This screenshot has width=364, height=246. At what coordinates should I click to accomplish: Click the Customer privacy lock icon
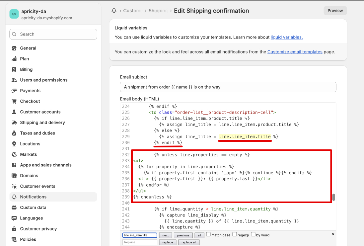14,229
